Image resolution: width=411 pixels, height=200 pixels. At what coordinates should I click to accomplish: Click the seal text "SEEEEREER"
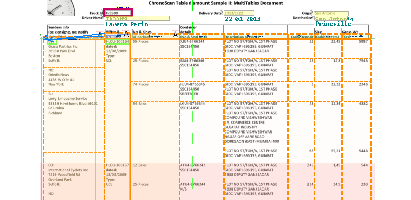189,94
